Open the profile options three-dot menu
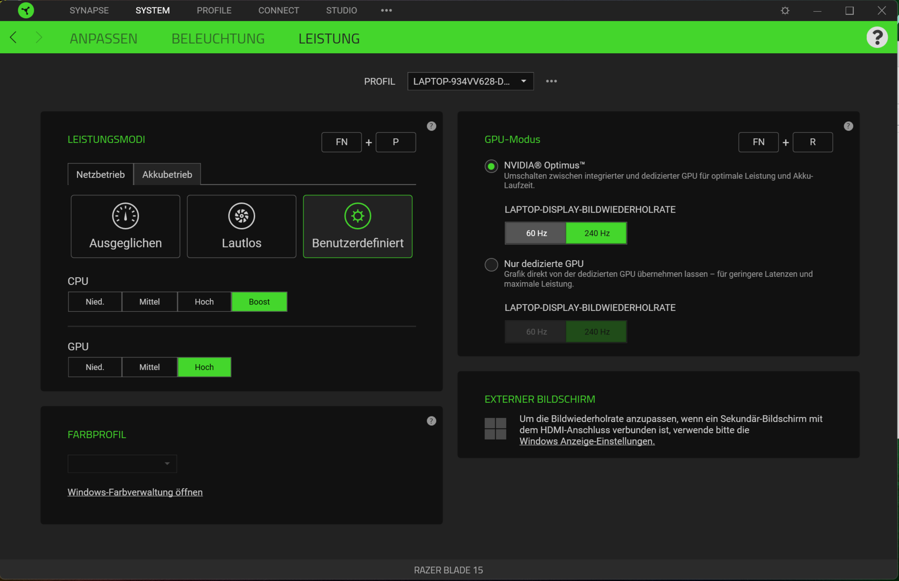The width and height of the screenshot is (899, 581). 551,81
